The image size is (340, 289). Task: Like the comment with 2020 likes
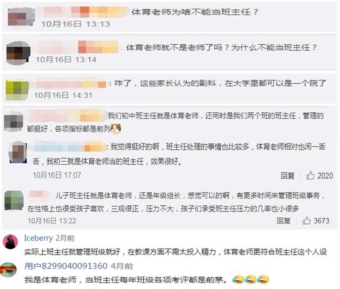(310, 175)
